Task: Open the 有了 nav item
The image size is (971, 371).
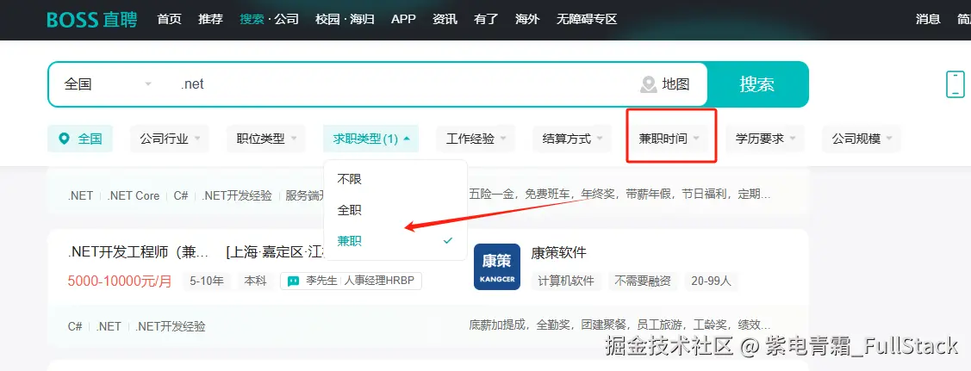Action: (486, 19)
